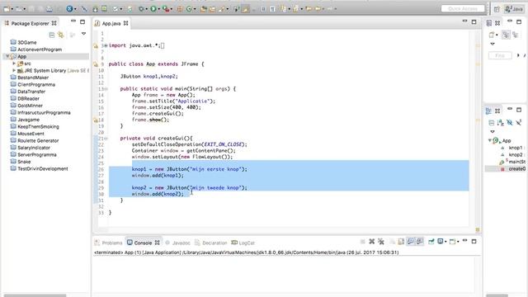
Task: Collapse All in Package Explorer
Action: point(52,35)
